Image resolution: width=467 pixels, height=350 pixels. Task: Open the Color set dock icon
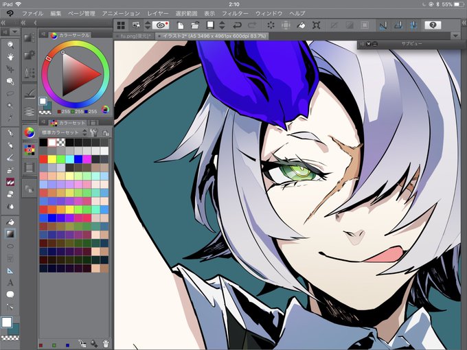point(29,150)
